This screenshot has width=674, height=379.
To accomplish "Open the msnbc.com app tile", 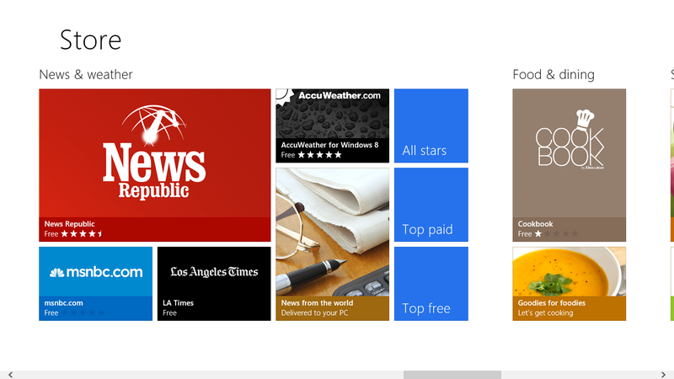I will click(95, 284).
